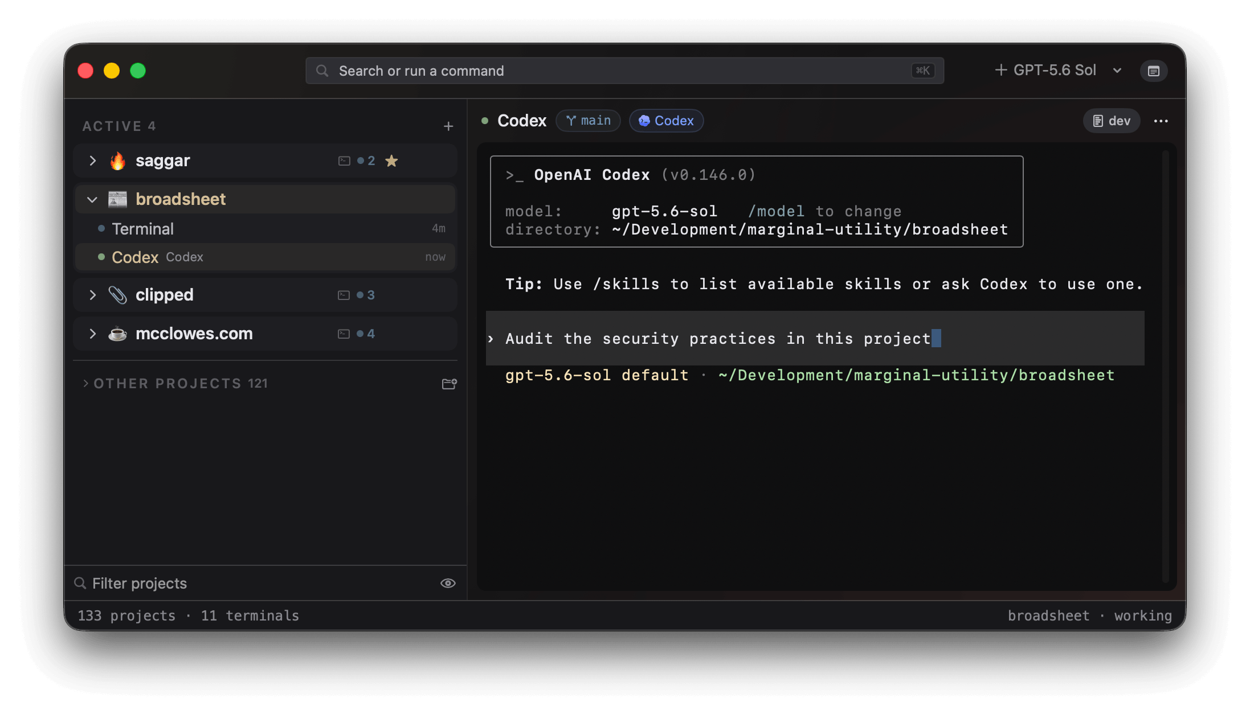Screen dimensions: 1250x715
Task: Click the '2' terminal count for saggar
Action: click(x=371, y=161)
